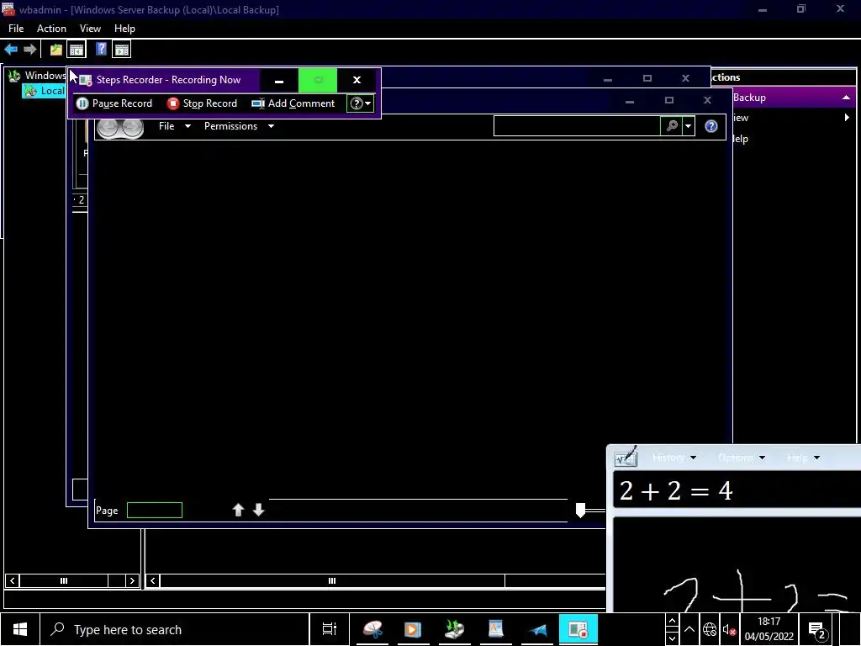
Task: Open the History dropdown in Math Input Panel
Action: (x=674, y=458)
